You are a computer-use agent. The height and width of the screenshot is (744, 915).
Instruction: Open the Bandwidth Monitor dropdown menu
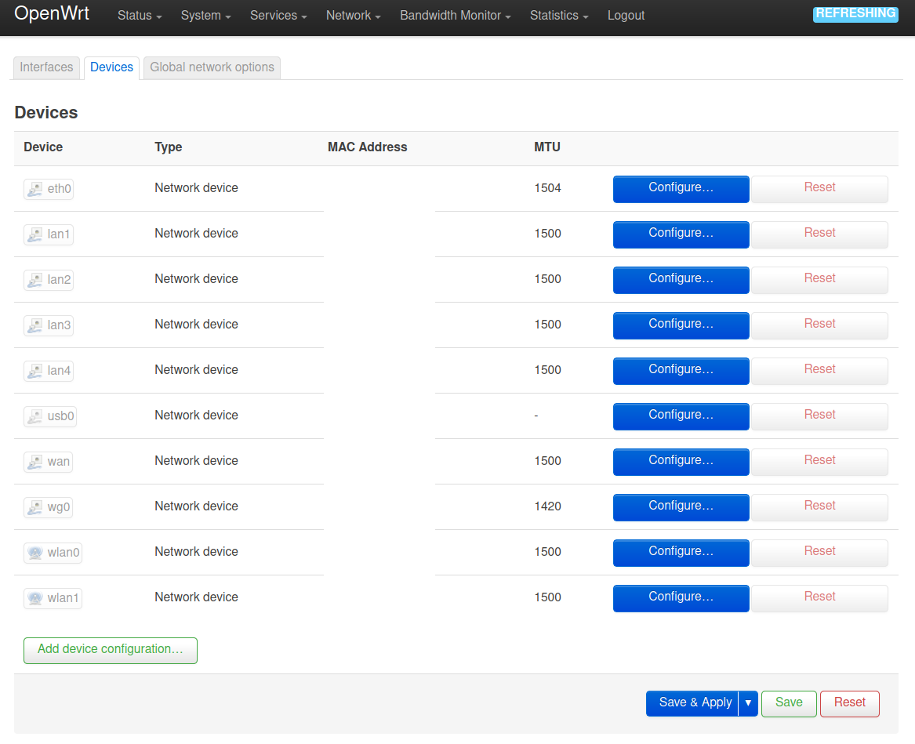tap(456, 16)
